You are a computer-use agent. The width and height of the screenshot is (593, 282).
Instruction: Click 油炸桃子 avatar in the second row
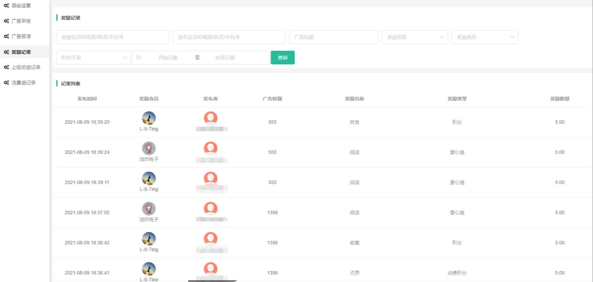149,149
